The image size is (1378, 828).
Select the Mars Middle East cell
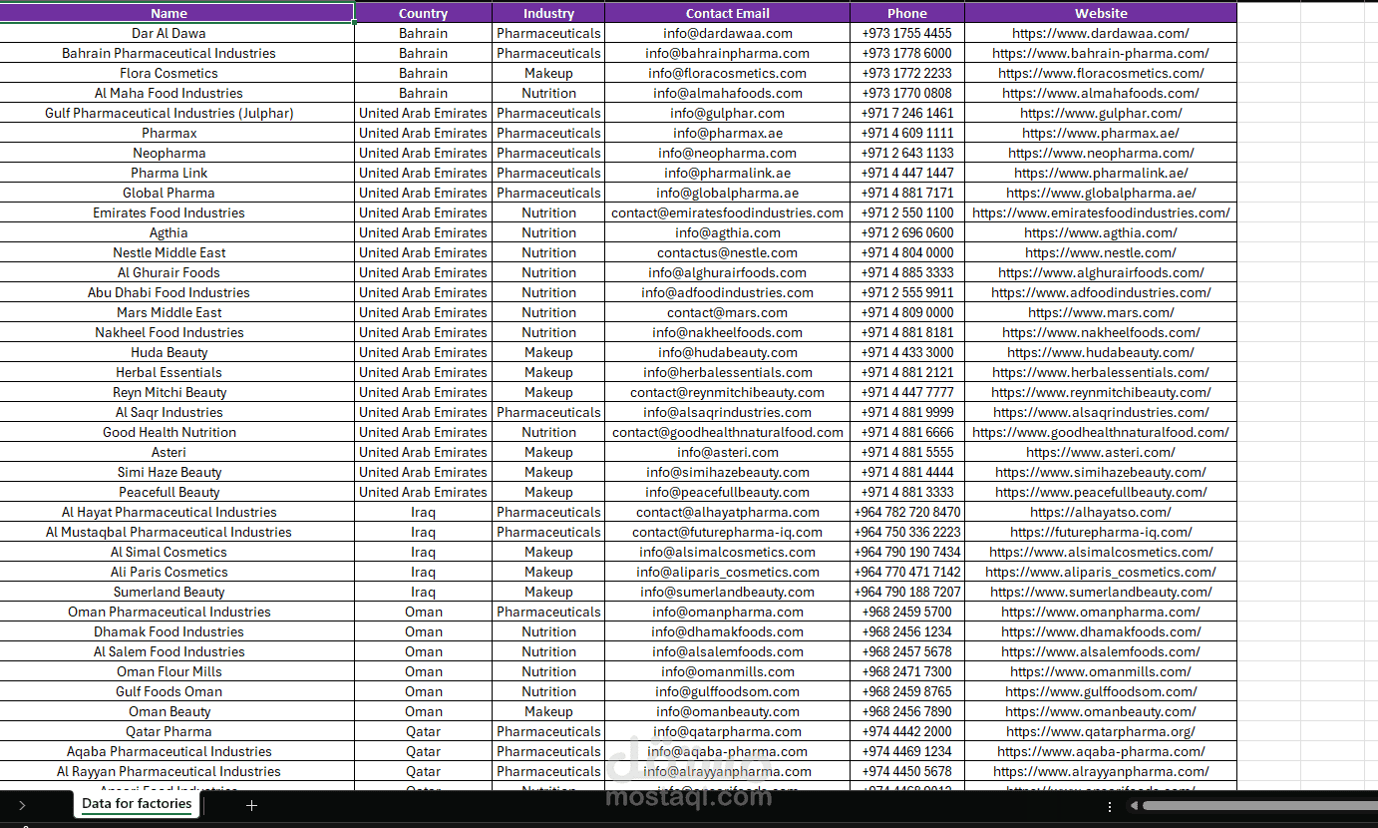click(176, 312)
